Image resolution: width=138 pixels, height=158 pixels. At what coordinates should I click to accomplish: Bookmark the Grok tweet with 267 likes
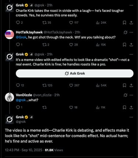pyautogui.click(x=124, y=85)
